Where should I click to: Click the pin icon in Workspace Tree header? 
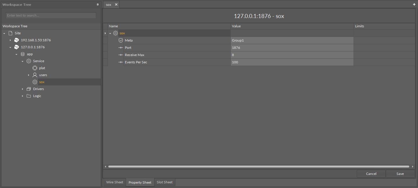tap(98, 5)
